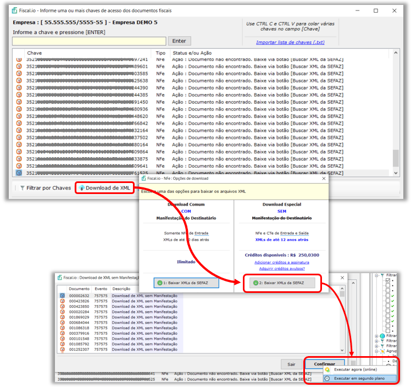
Task: Click the down arrow of the document list scrollbar
Action: [342, 350]
